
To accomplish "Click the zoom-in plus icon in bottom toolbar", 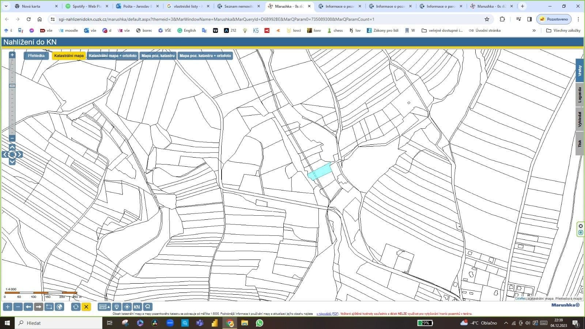I will (x=7, y=307).
